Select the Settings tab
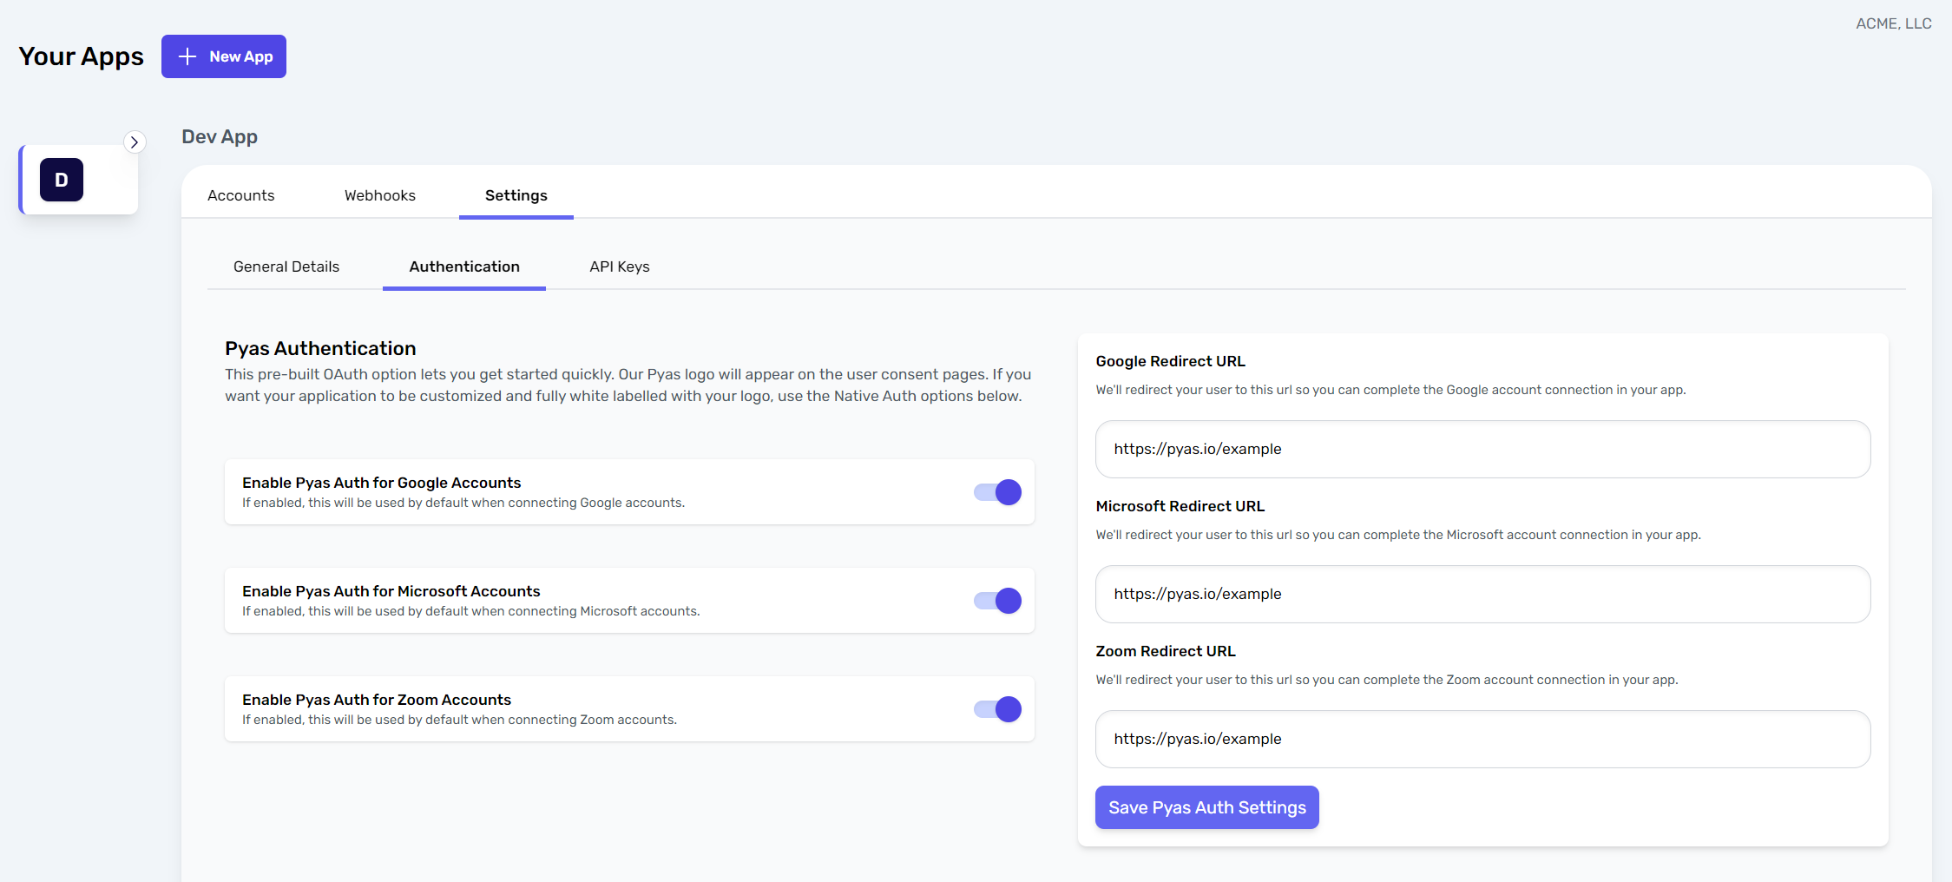 point(516,195)
